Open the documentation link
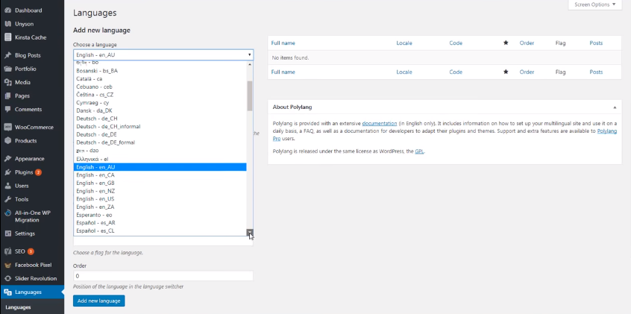 pos(380,123)
